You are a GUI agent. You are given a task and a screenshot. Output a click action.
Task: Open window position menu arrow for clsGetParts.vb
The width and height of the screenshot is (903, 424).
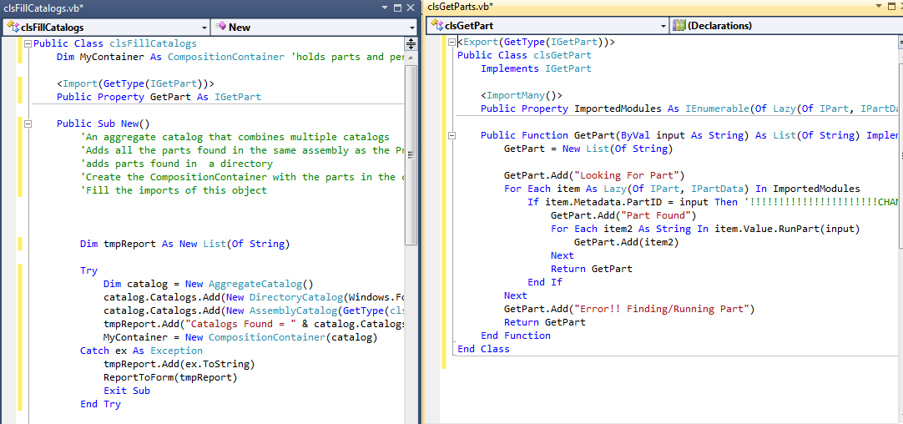879,6
